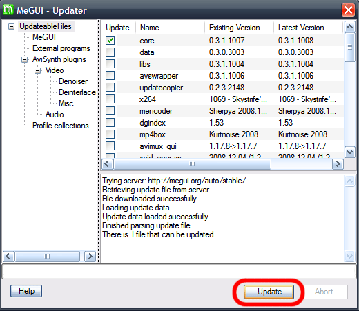This screenshot has height=311, width=359.
Task: Select the avswrapper row name
Action: [x=159, y=76]
